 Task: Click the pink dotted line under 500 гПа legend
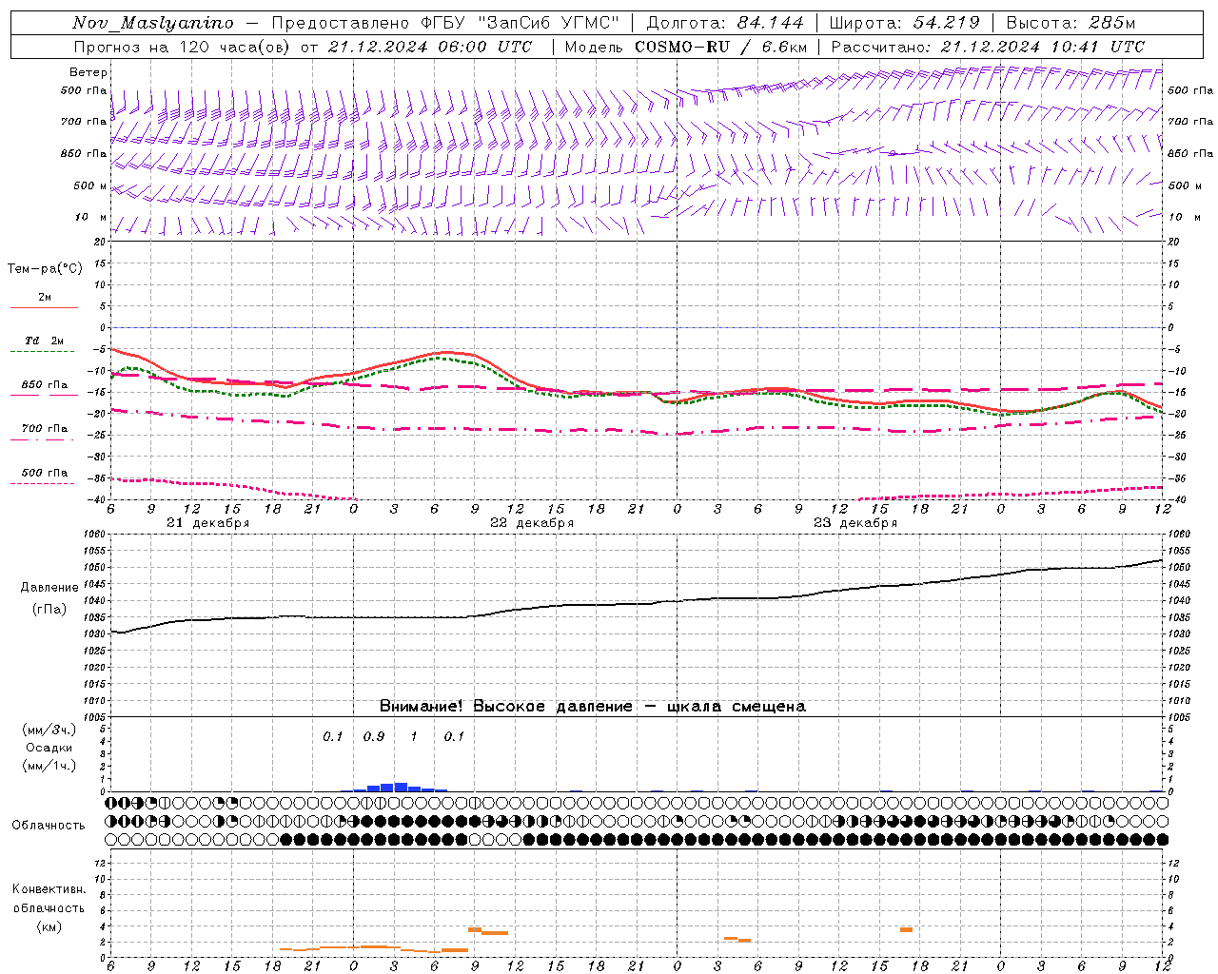pyautogui.click(x=44, y=483)
